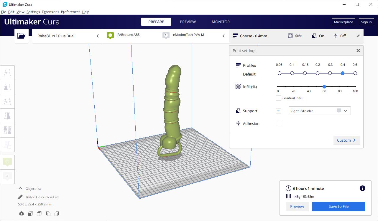Click adhesion Off icon in header
378x221 pixels.
[336, 36]
